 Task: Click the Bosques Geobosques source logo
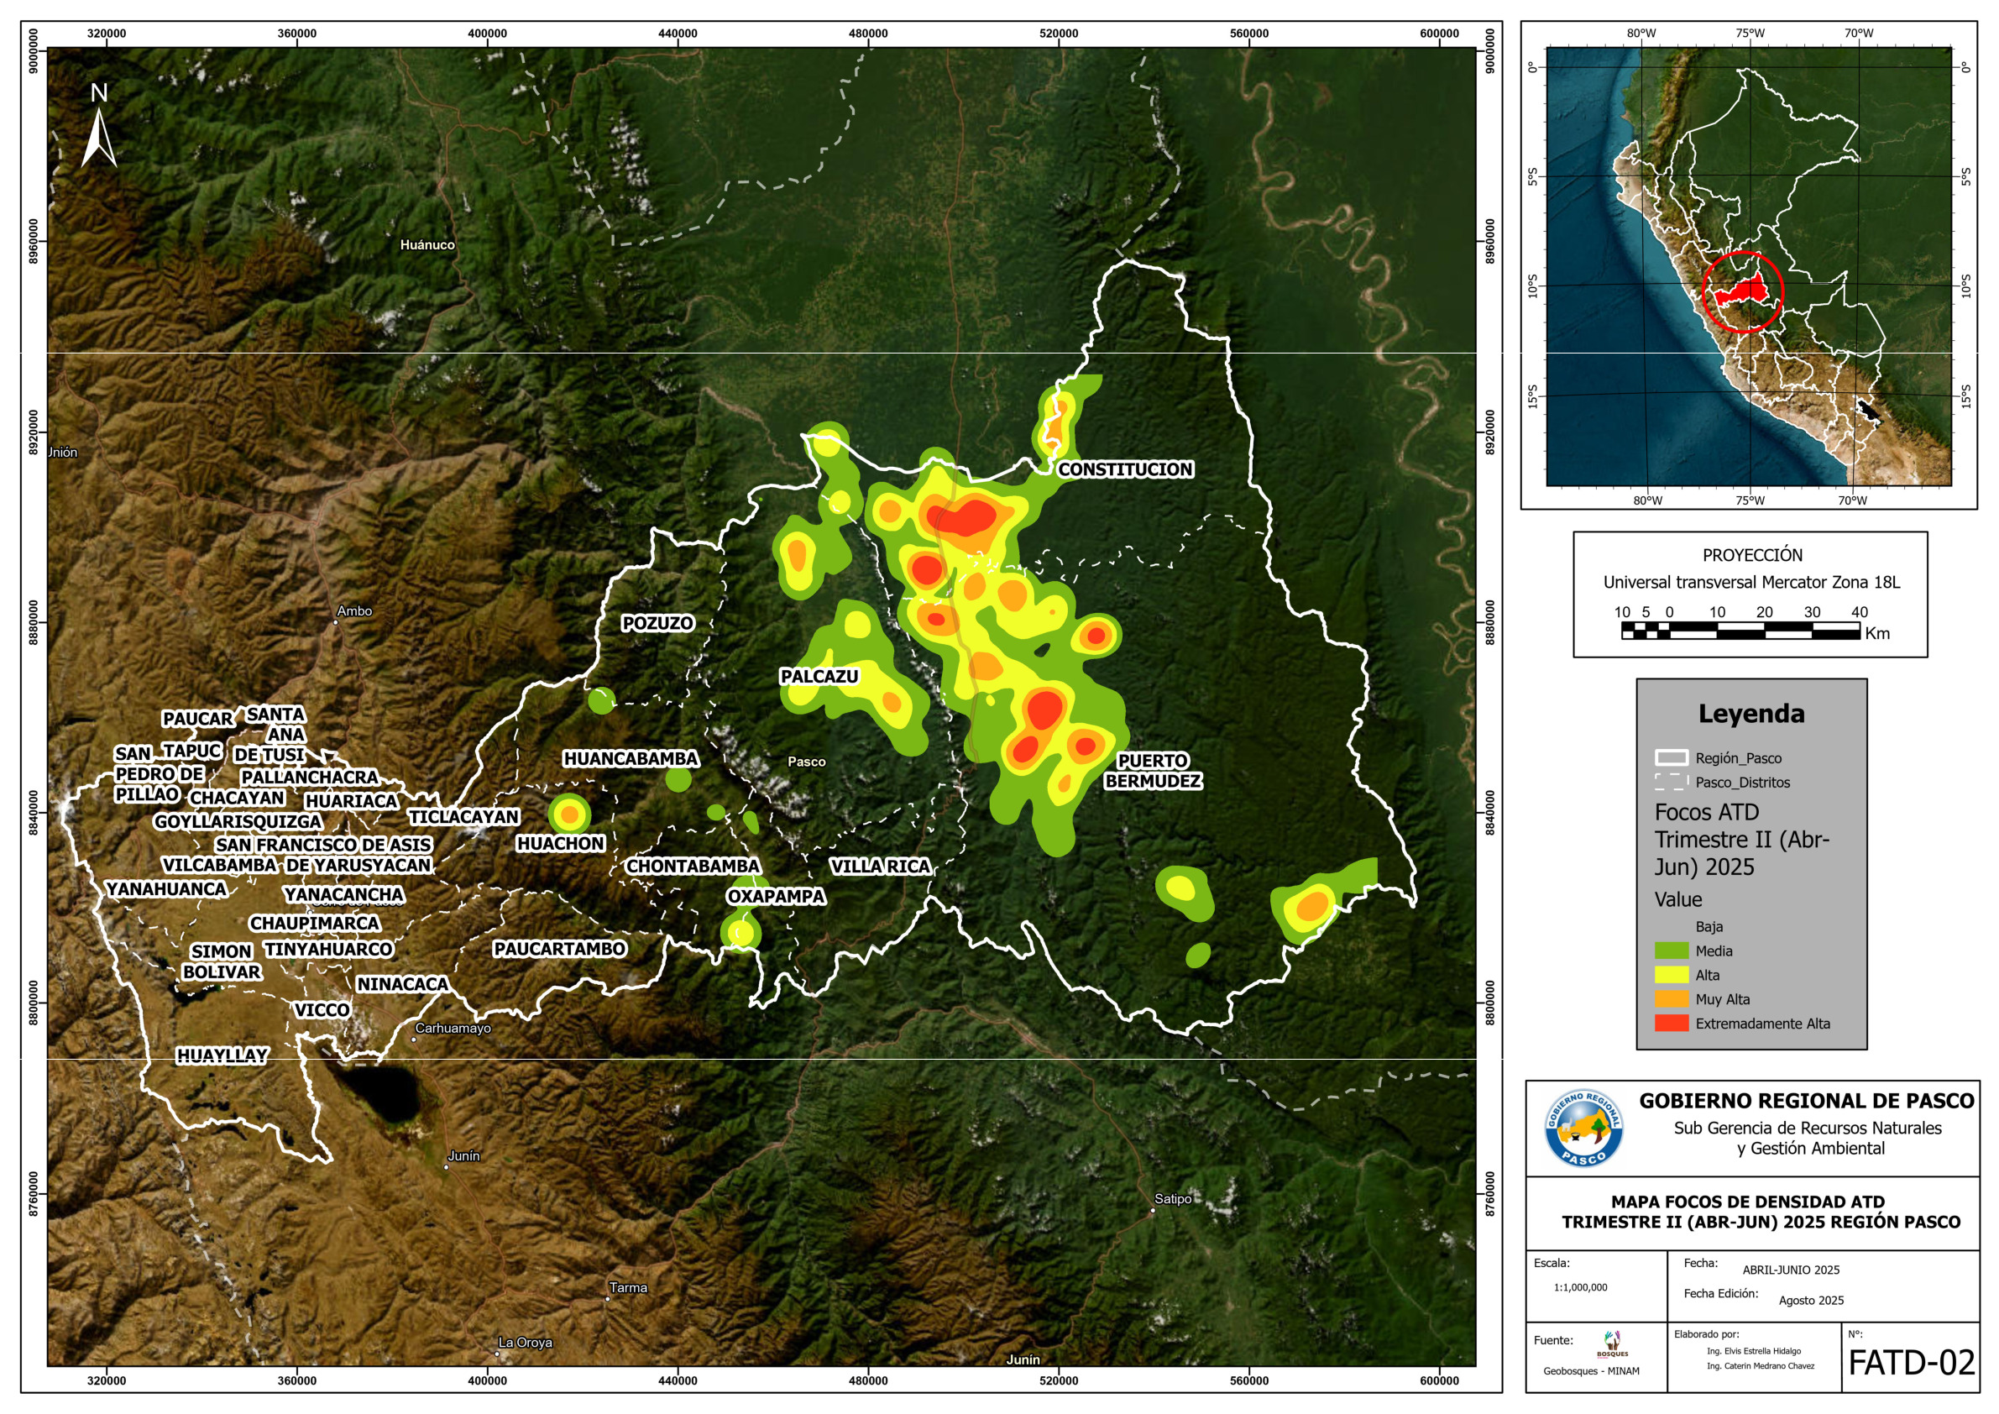[1612, 1343]
